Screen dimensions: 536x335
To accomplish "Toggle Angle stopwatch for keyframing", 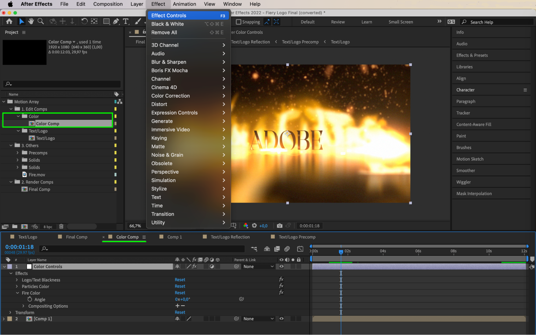I will click(x=30, y=299).
